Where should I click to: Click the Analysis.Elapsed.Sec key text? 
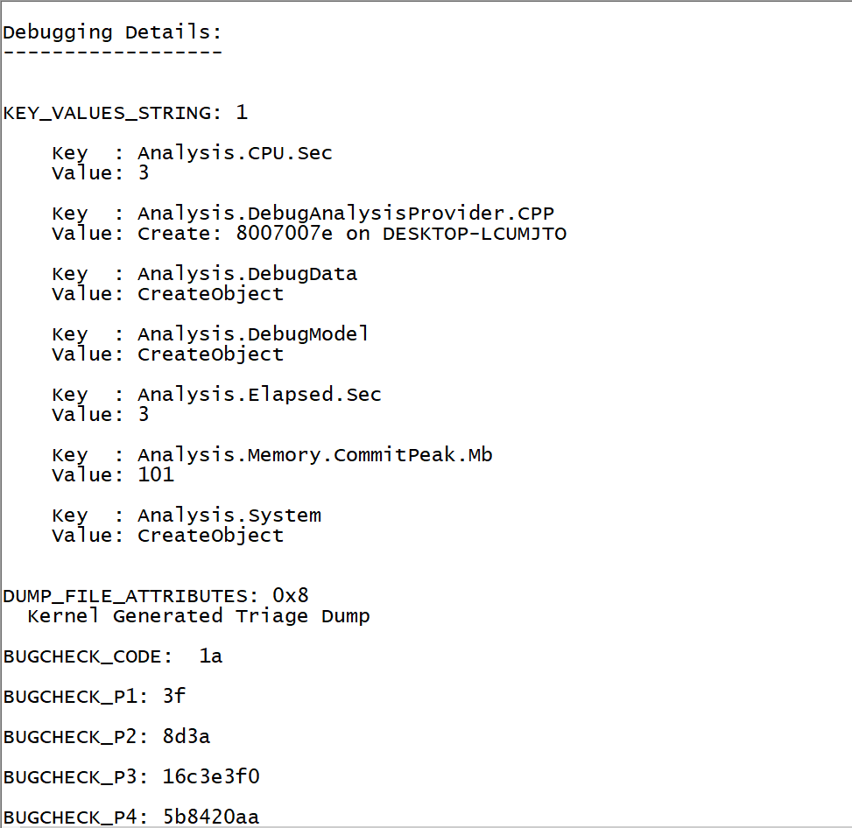tap(259, 395)
